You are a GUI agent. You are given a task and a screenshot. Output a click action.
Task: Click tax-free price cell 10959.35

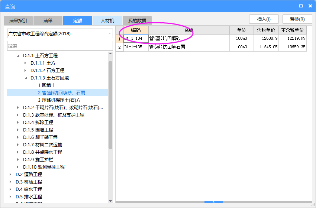coord(293,47)
